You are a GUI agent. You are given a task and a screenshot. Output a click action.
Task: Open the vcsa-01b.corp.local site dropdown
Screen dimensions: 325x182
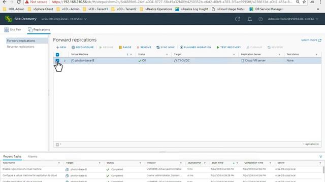point(64,19)
